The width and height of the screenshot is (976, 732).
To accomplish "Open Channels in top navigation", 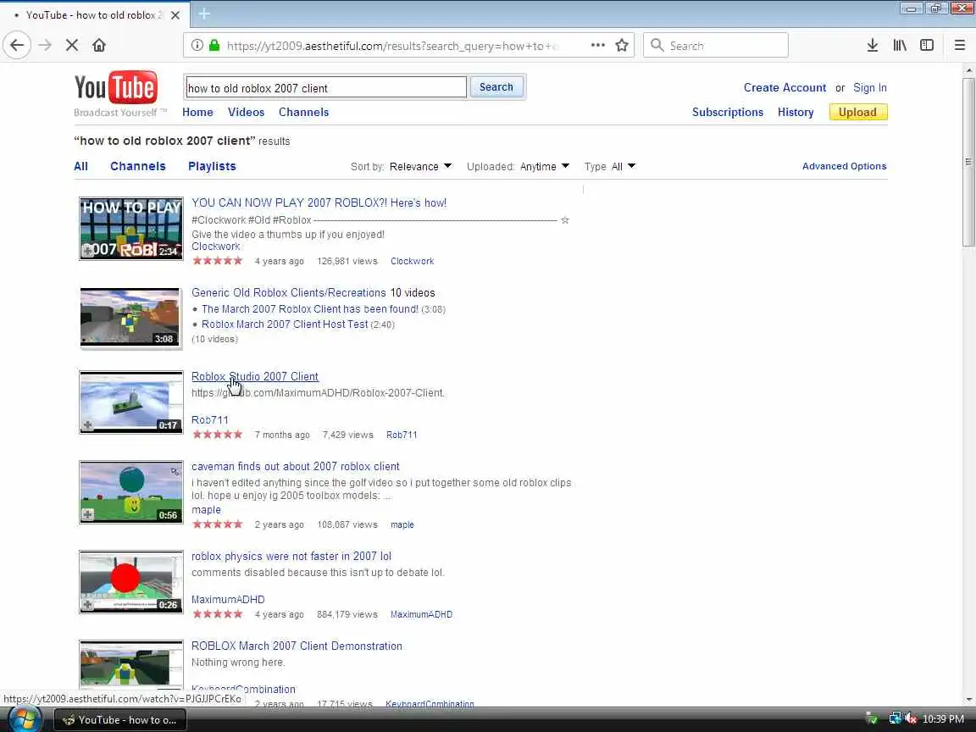I will 304,112.
